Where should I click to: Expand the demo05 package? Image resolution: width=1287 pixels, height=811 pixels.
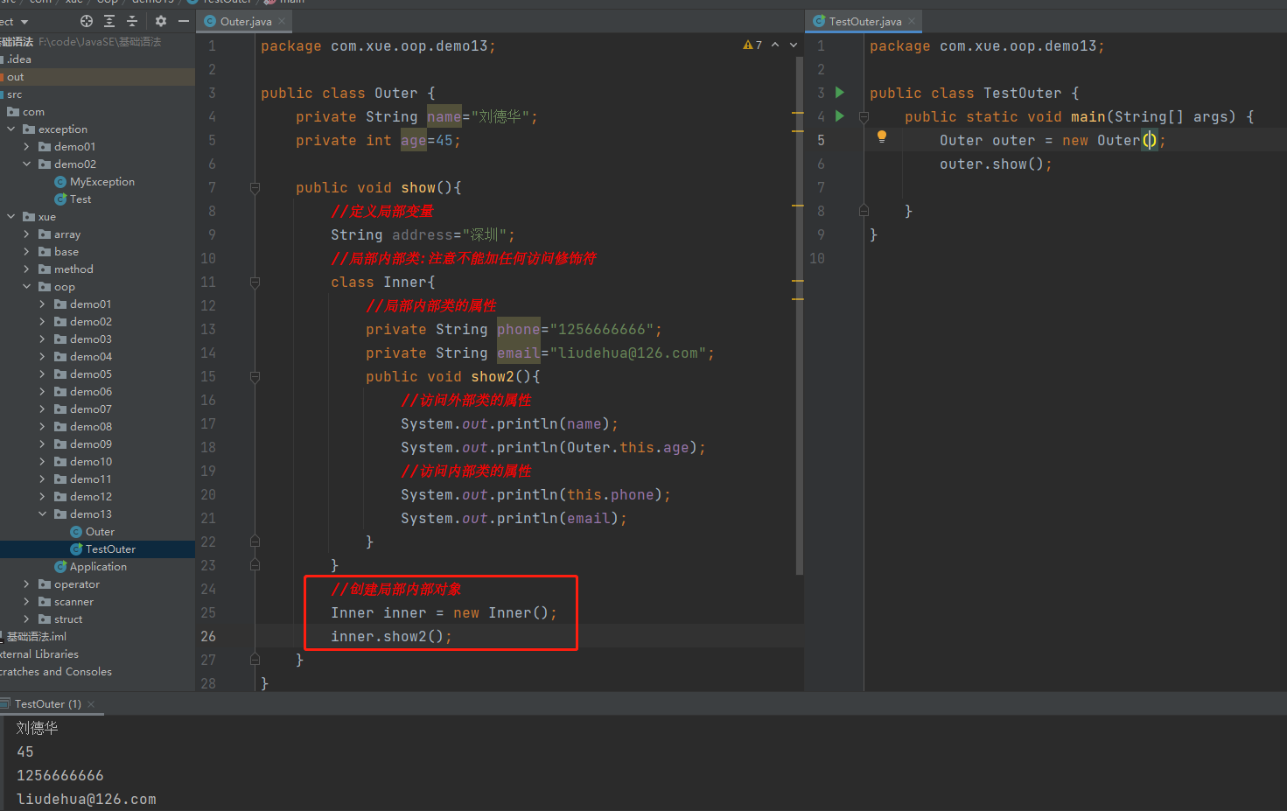pyautogui.click(x=42, y=374)
